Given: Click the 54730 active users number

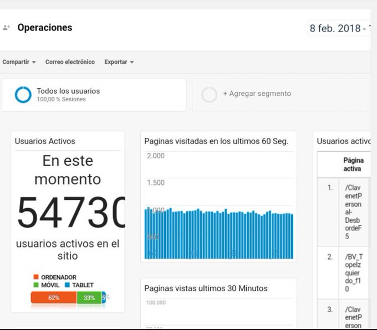Looking at the screenshot, I should [x=71, y=212].
